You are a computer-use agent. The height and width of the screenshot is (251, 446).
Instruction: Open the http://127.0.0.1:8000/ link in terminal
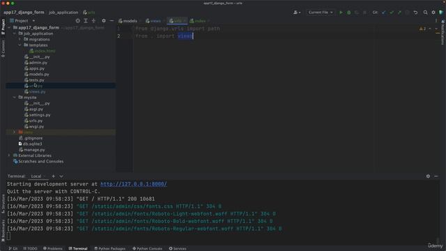point(134,184)
